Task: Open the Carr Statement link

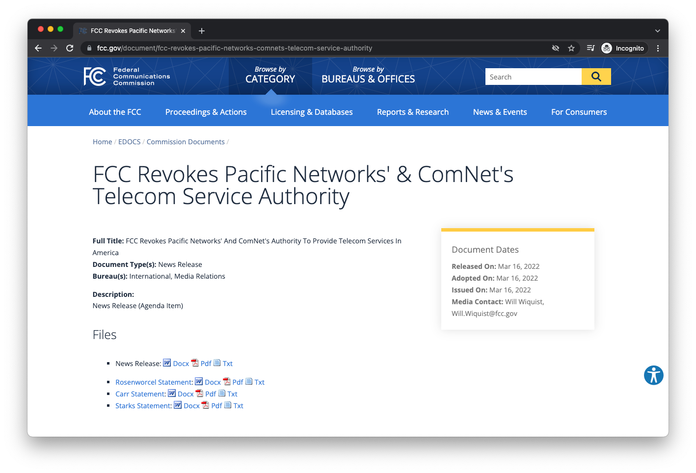Action: click(x=141, y=394)
